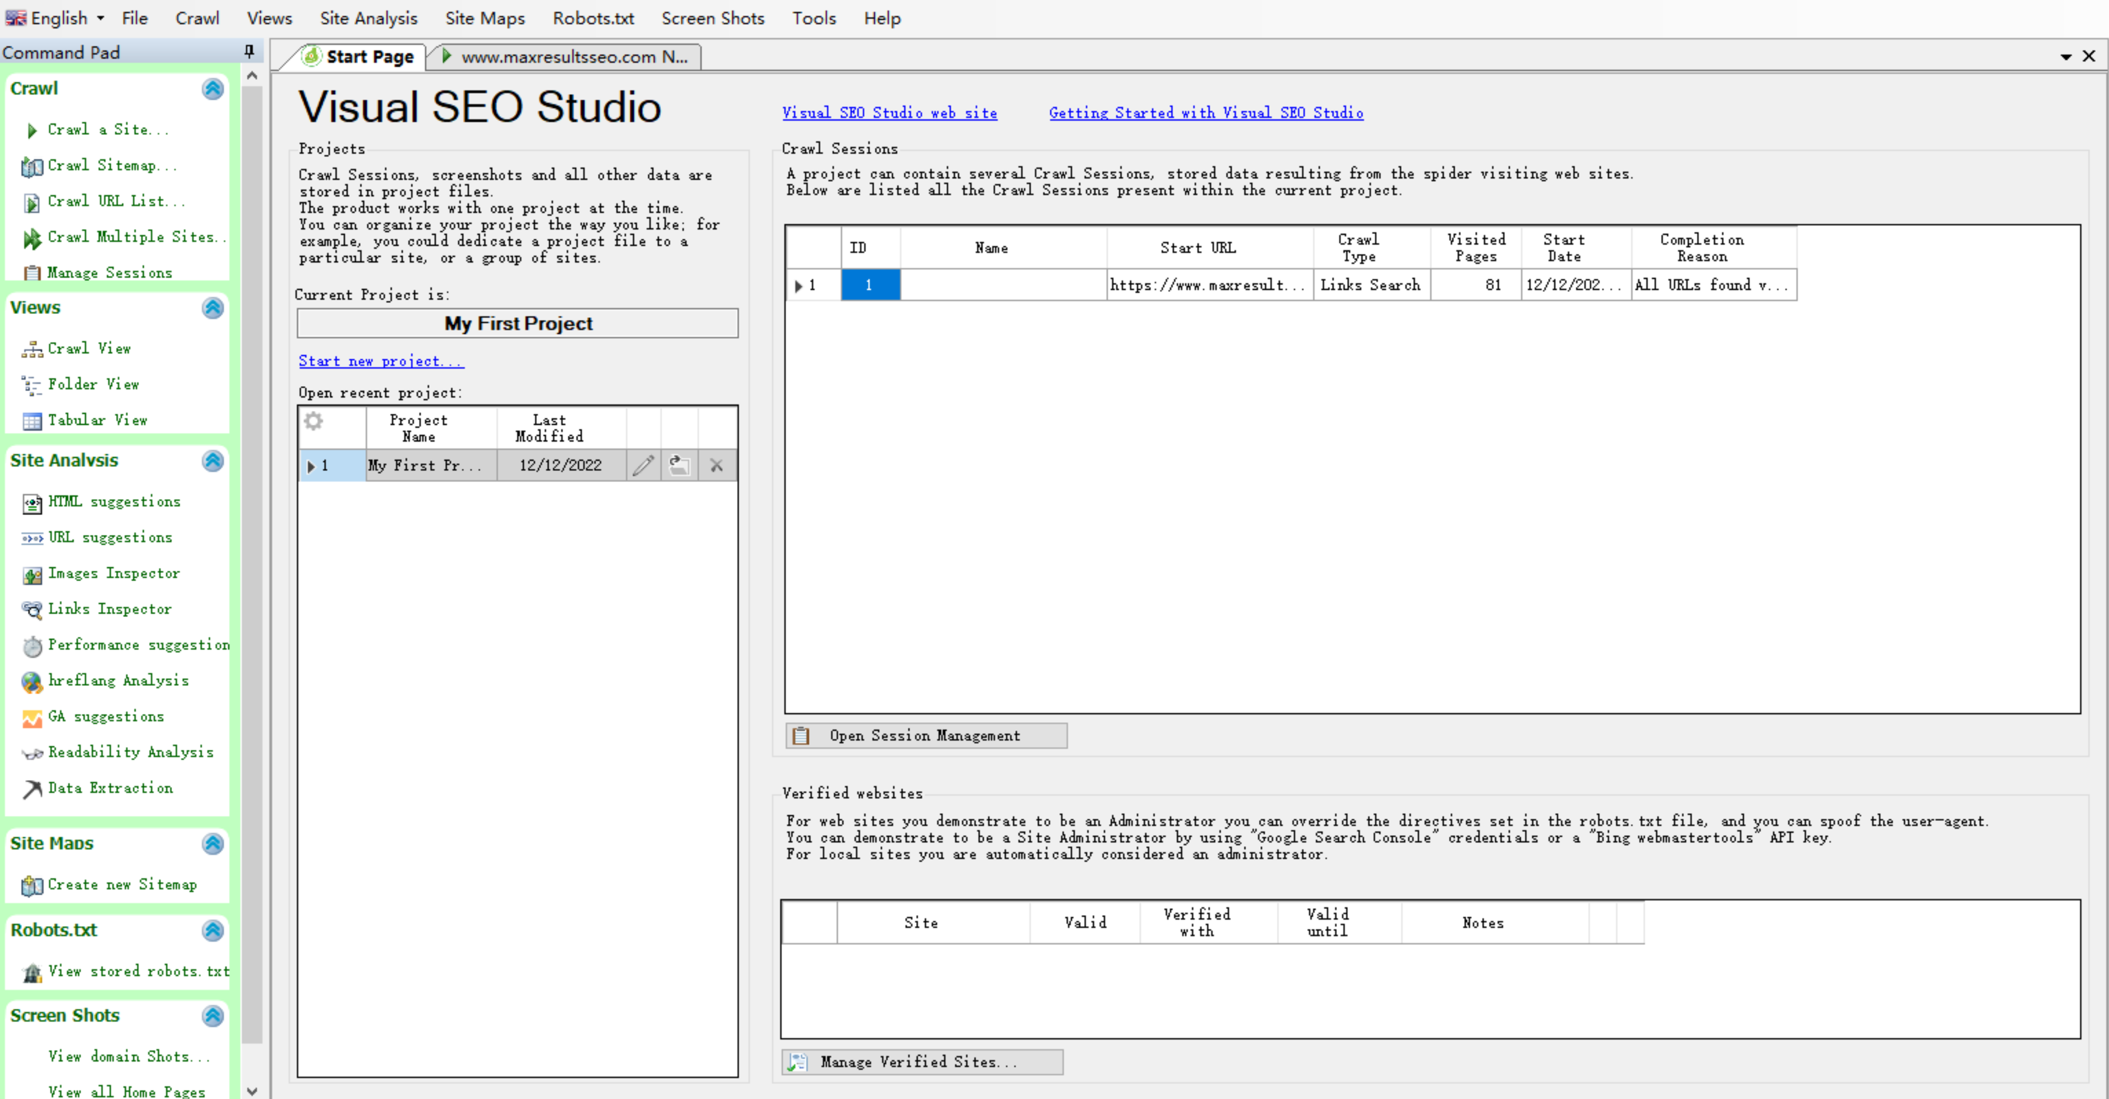Click the Tabular View grid icon

click(32, 421)
